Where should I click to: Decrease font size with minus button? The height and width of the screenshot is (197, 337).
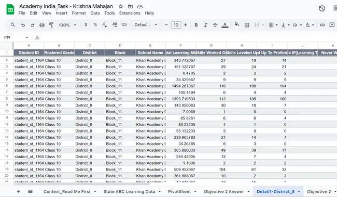tap(166, 25)
